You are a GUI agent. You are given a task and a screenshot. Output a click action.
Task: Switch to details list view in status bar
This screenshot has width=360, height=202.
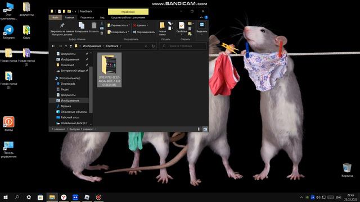pos(199,129)
